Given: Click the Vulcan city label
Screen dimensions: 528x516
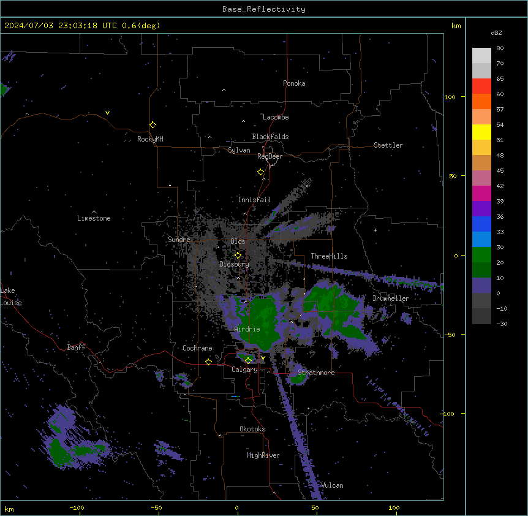Looking at the screenshot, I should pyautogui.click(x=333, y=485).
